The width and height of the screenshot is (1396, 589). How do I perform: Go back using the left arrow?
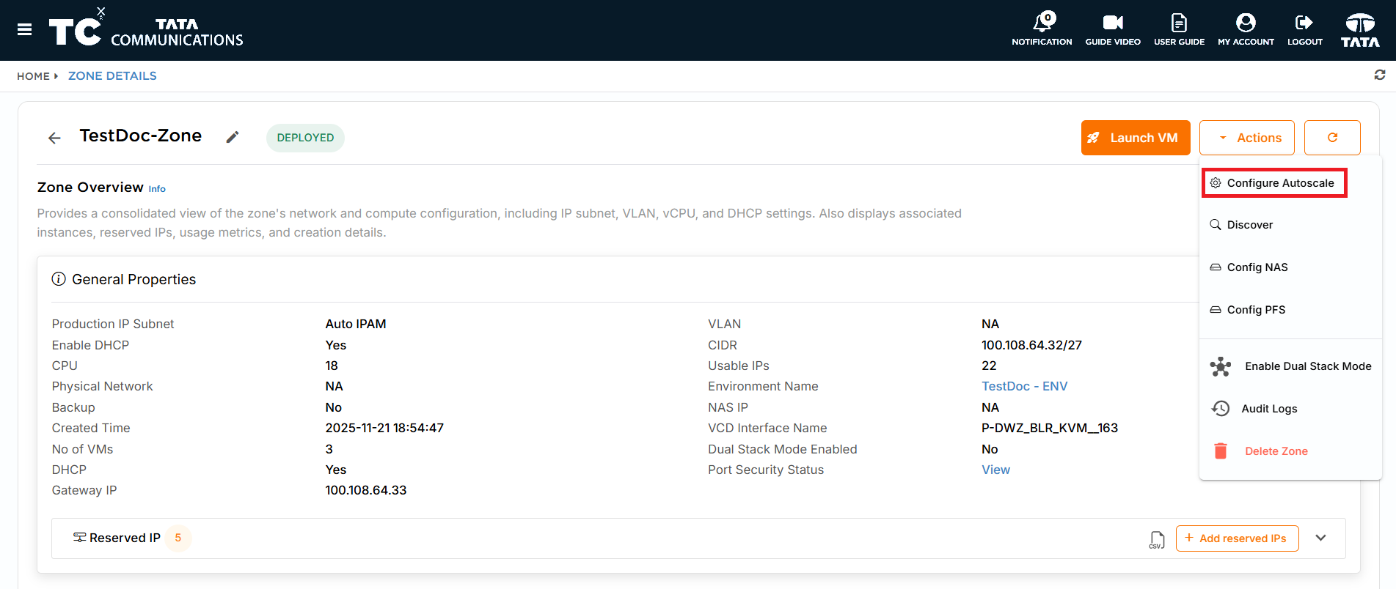click(x=54, y=138)
